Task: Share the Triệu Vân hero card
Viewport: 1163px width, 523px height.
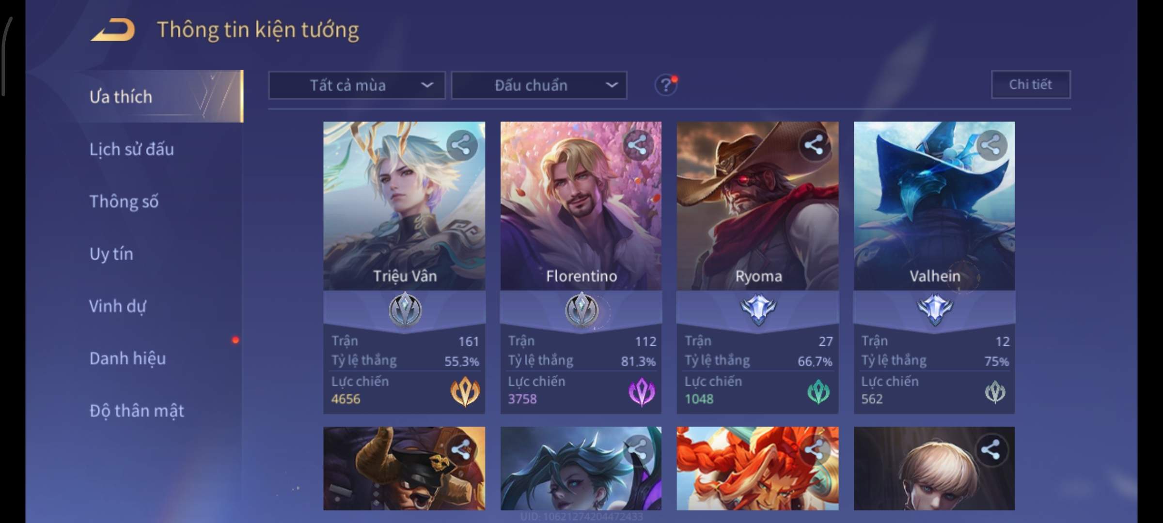Action: click(461, 145)
